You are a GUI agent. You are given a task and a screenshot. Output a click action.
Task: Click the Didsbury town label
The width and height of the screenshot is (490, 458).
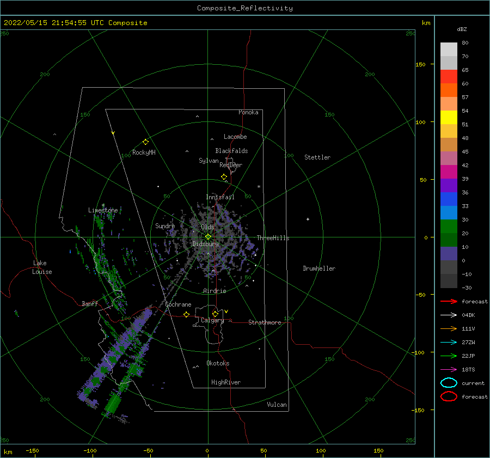pyautogui.click(x=205, y=244)
